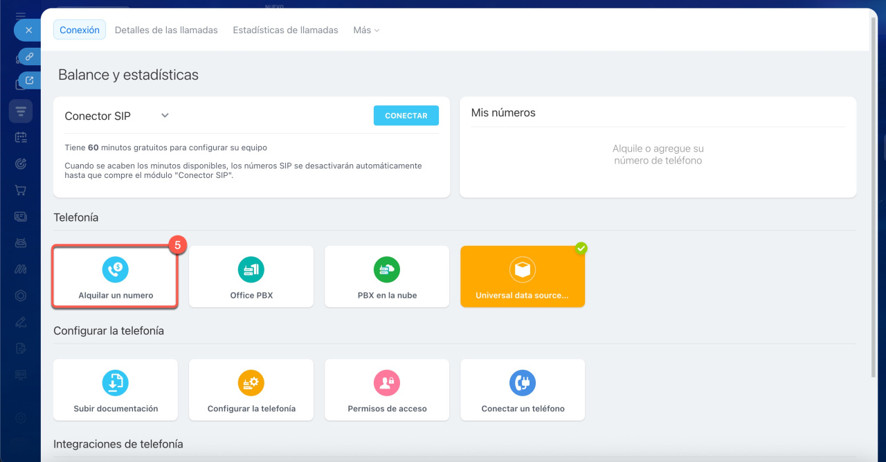The height and width of the screenshot is (462, 886).
Task: Expand the Conector SIP dropdown
Action: pos(165,116)
